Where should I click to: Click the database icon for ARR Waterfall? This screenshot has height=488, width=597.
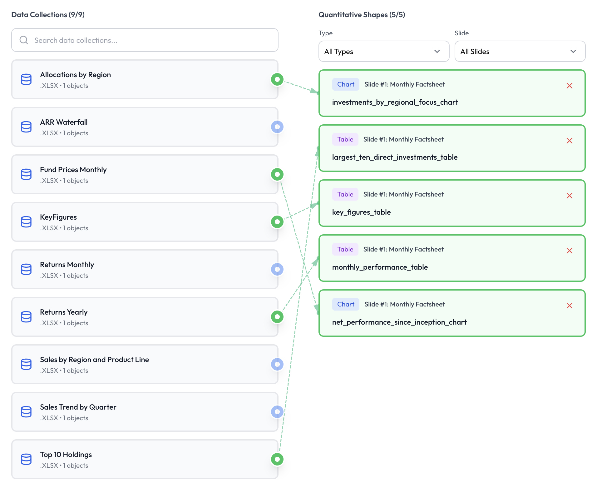[26, 127]
